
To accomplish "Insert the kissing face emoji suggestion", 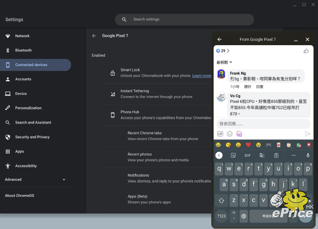I will tap(228, 145).
